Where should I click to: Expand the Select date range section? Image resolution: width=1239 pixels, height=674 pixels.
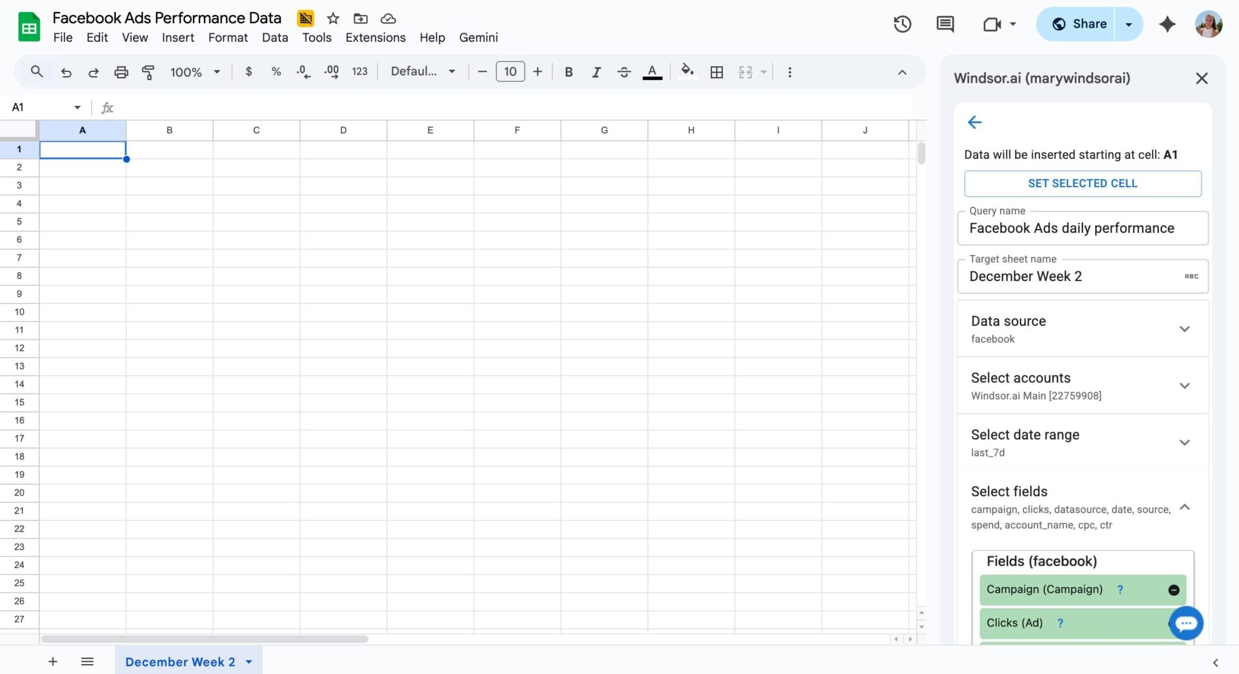(1185, 442)
